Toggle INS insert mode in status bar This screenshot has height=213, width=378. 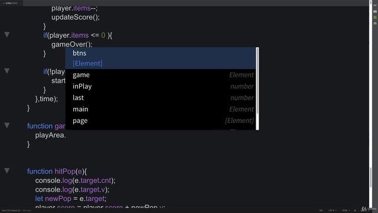click(321, 211)
